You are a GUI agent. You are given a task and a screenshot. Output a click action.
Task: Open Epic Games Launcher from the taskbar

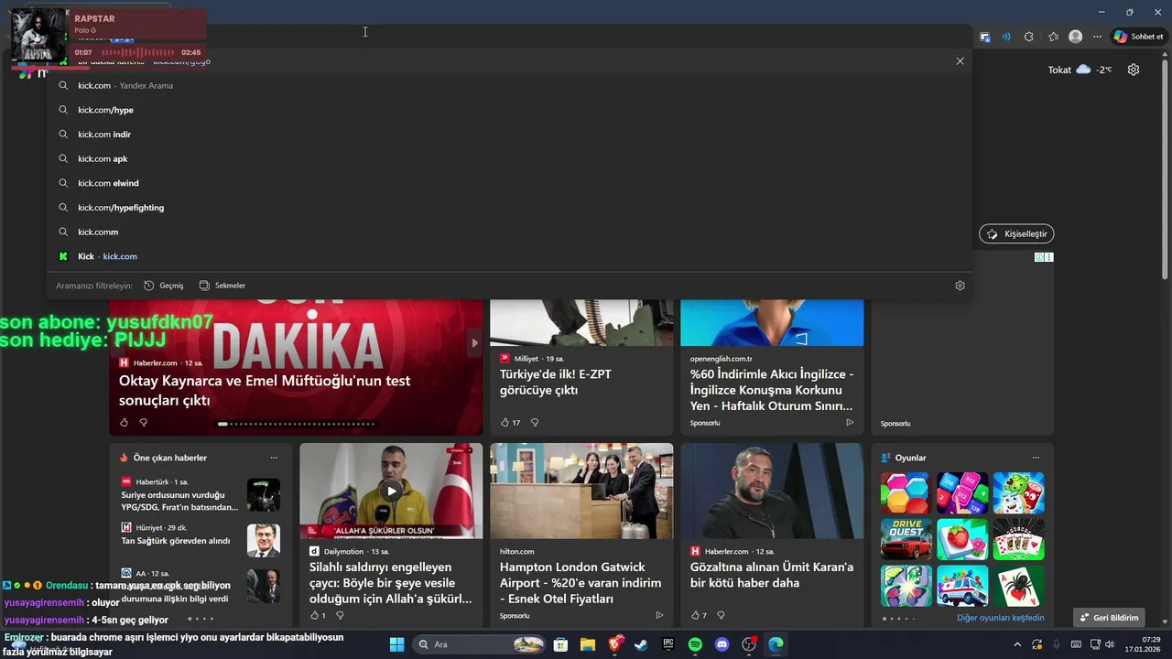coord(668,644)
